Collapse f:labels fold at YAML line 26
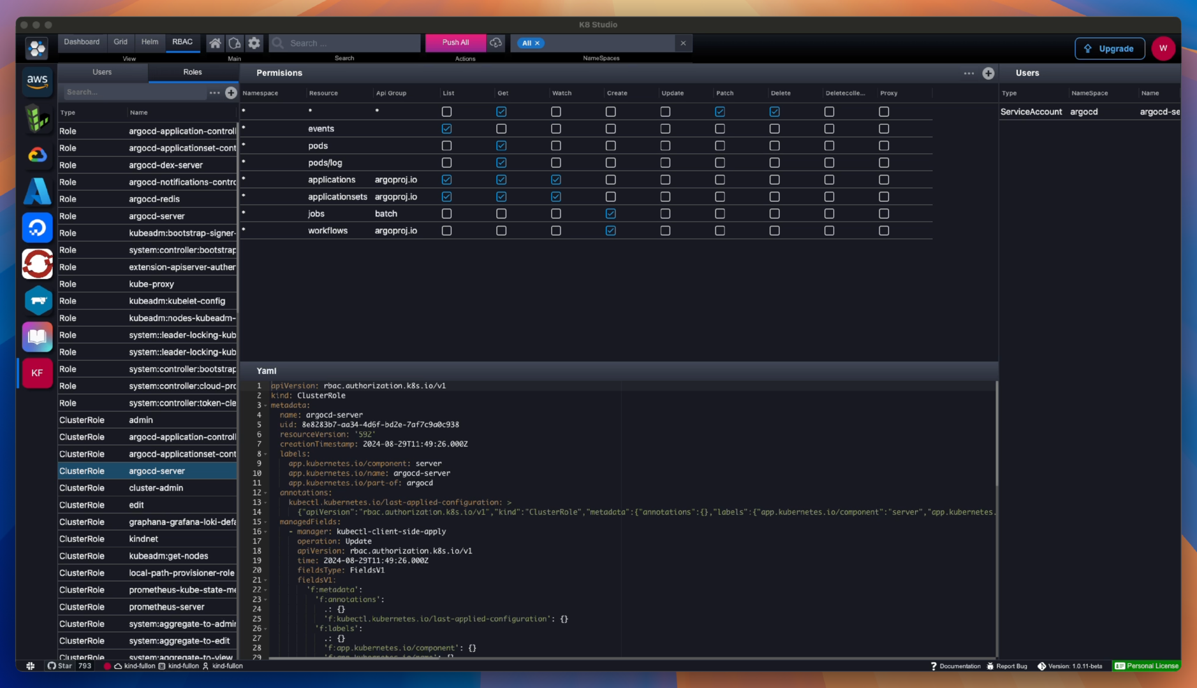The width and height of the screenshot is (1197, 688). tap(266, 629)
